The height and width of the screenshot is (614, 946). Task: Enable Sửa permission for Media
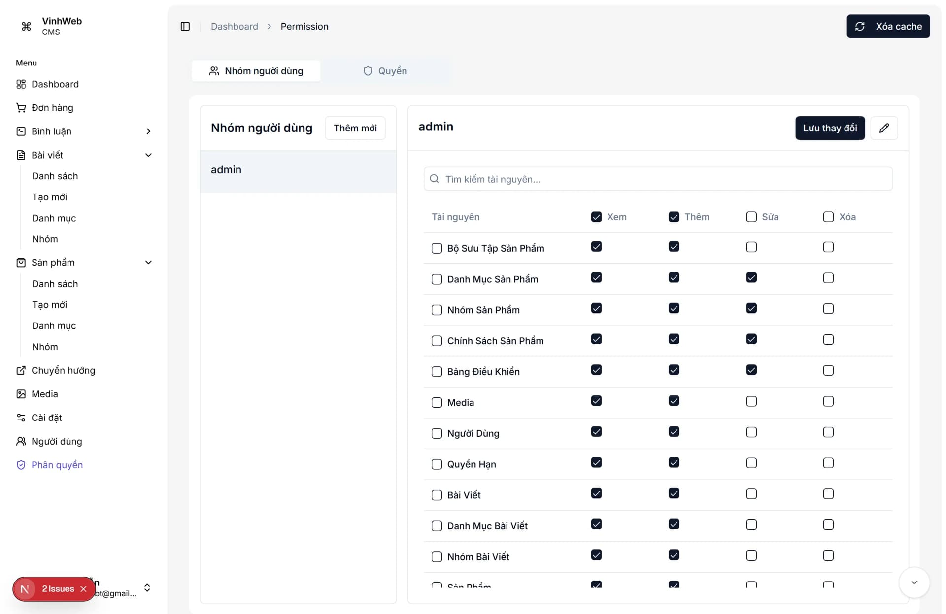[x=751, y=401]
